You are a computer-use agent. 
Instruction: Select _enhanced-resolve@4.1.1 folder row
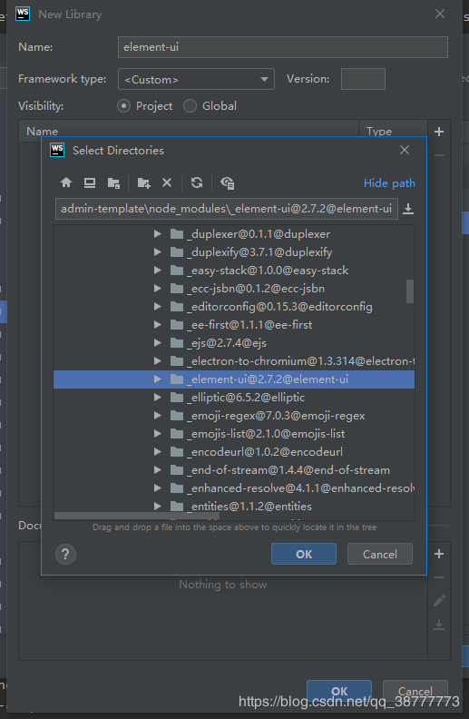point(234,488)
